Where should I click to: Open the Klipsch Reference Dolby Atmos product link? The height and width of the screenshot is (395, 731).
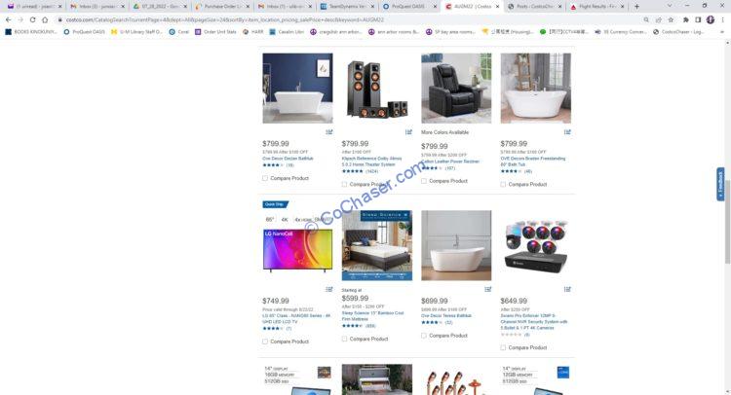(x=371, y=162)
